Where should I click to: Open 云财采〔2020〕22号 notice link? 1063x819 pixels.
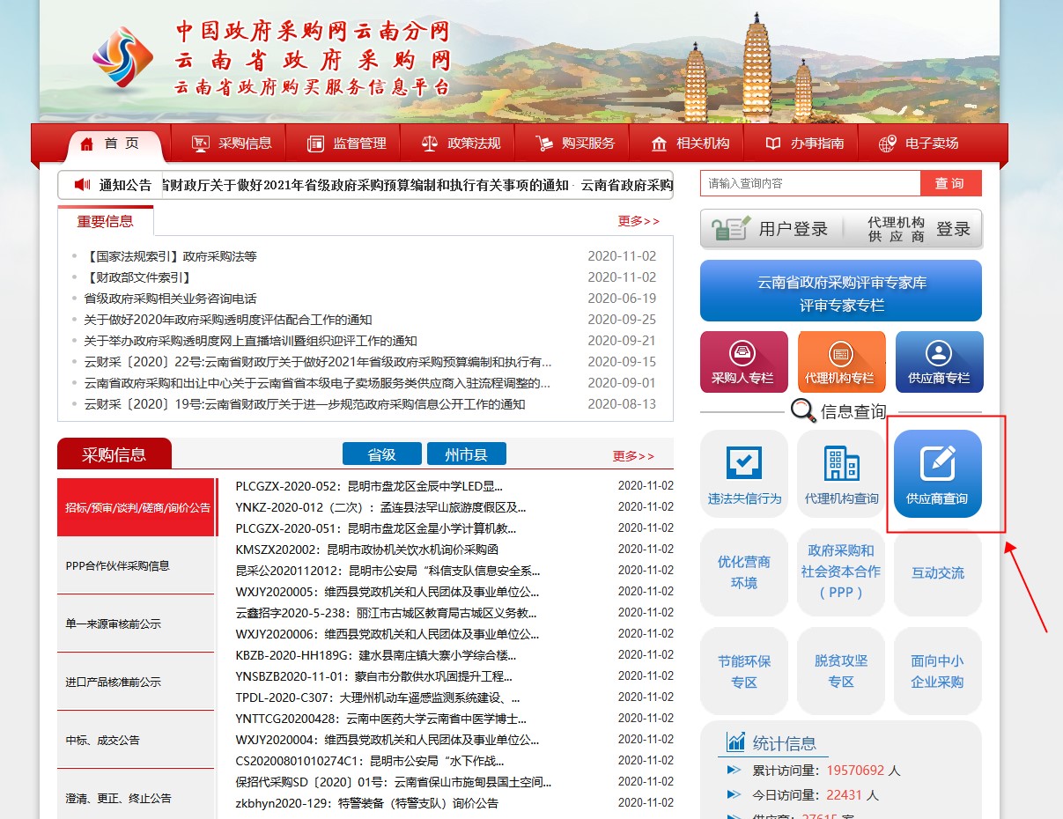coord(318,362)
